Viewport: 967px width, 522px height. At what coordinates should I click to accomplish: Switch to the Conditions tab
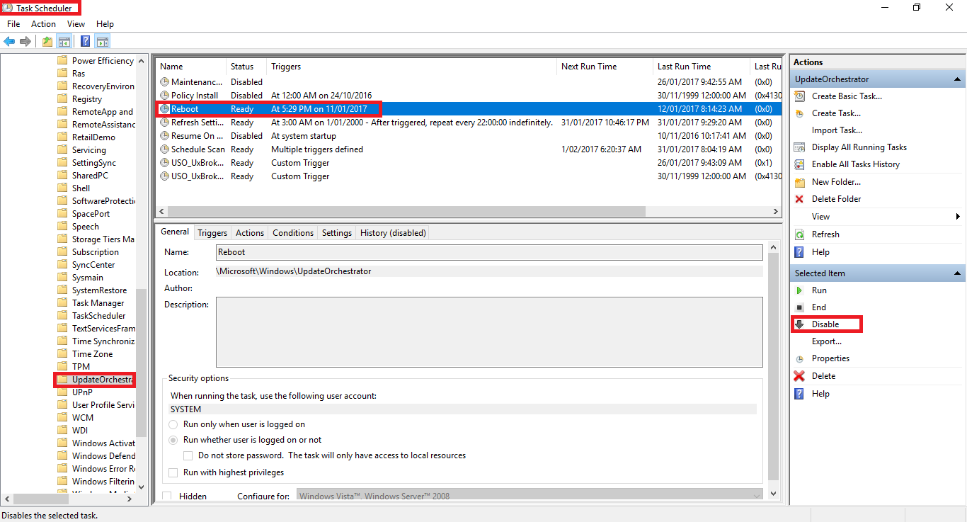(293, 233)
